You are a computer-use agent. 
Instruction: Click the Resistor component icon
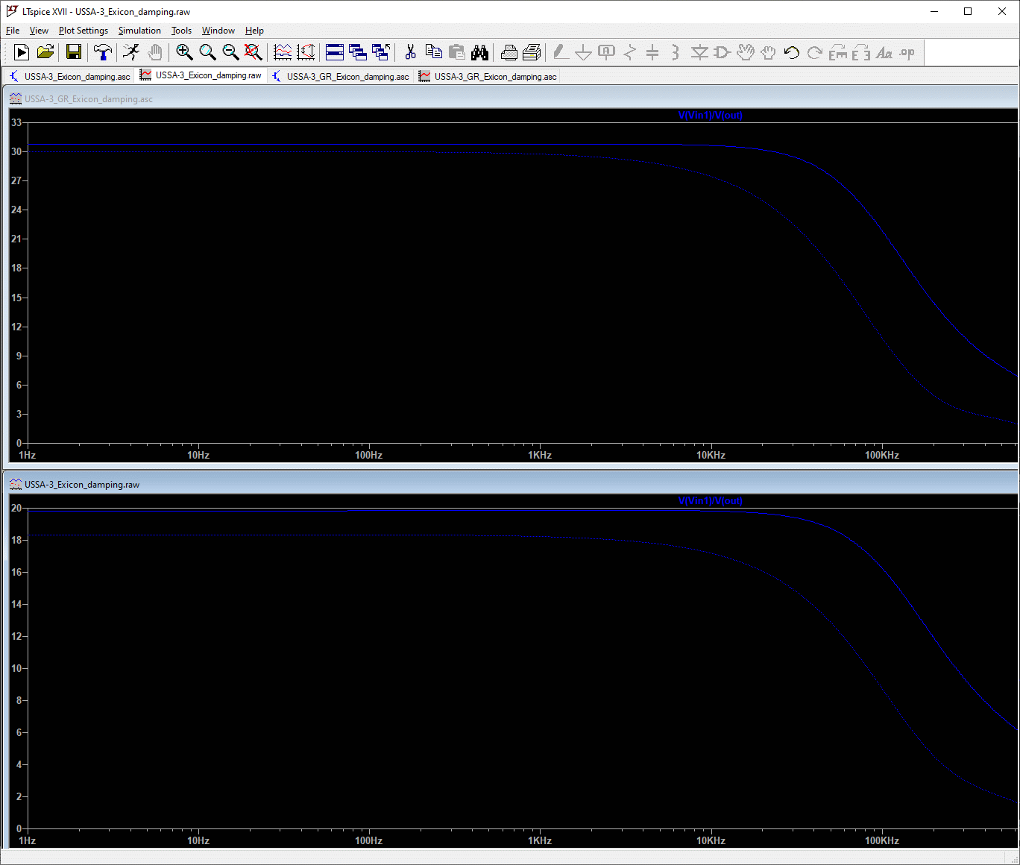630,52
